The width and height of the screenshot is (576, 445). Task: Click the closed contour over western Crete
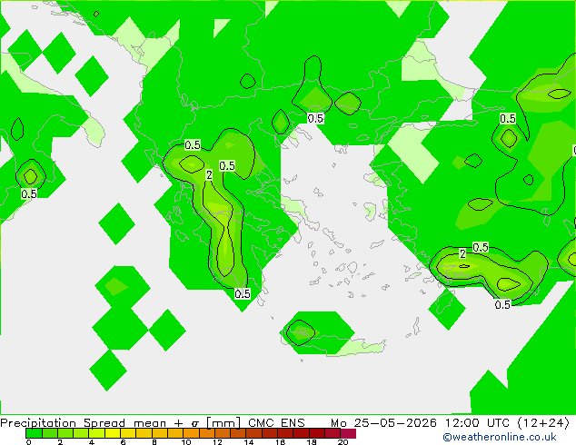pos(301,332)
